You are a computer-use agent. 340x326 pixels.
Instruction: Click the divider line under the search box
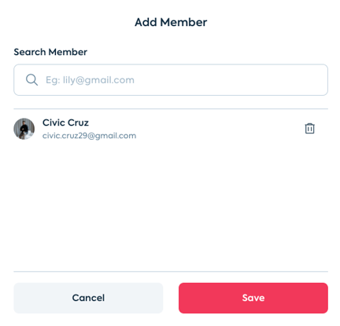click(x=171, y=108)
